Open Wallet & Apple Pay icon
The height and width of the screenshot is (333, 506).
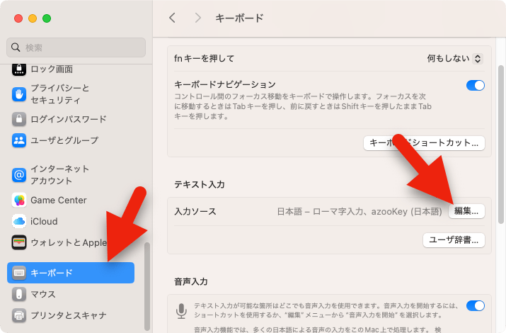19,242
